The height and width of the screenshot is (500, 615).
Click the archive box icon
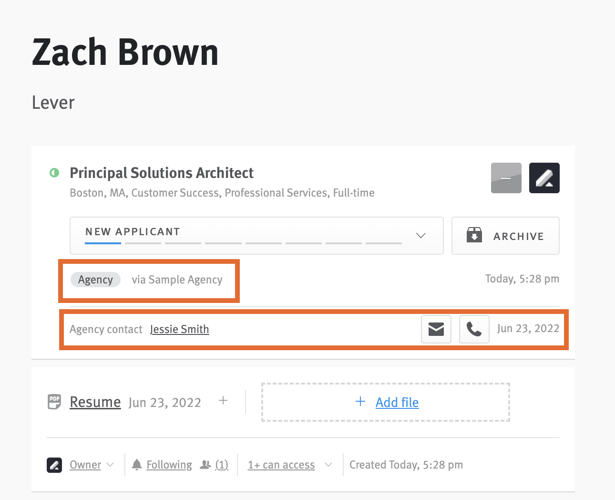pos(474,235)
